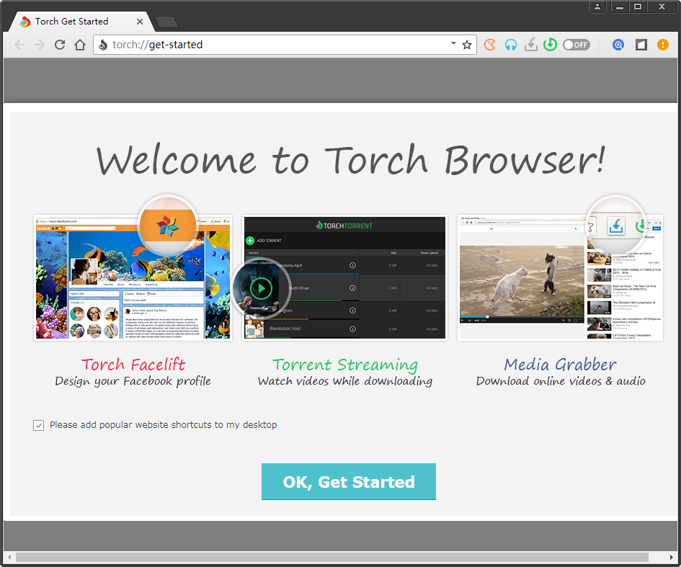Select the Torch Get Started tab
The image size is (681, 567).
[72, 22]
